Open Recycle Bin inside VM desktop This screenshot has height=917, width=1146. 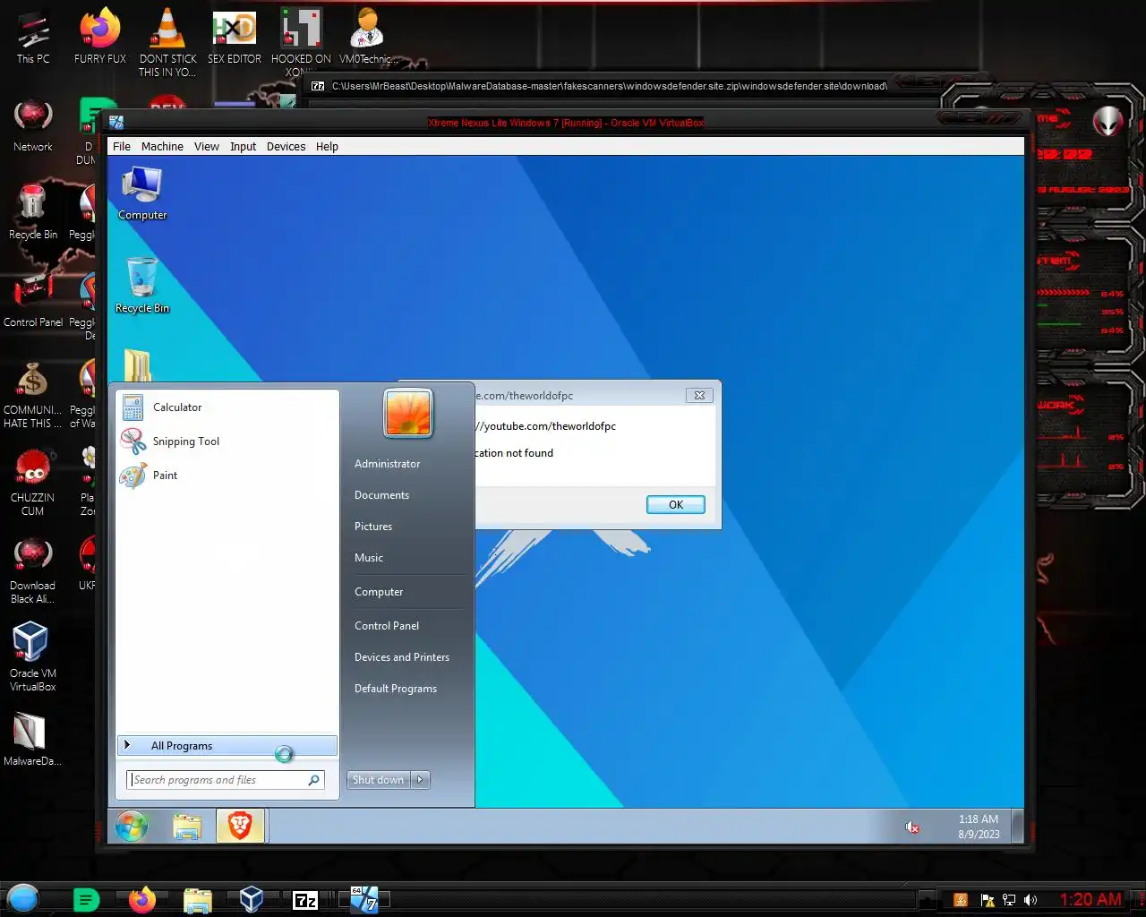click(x=142, y=286)
